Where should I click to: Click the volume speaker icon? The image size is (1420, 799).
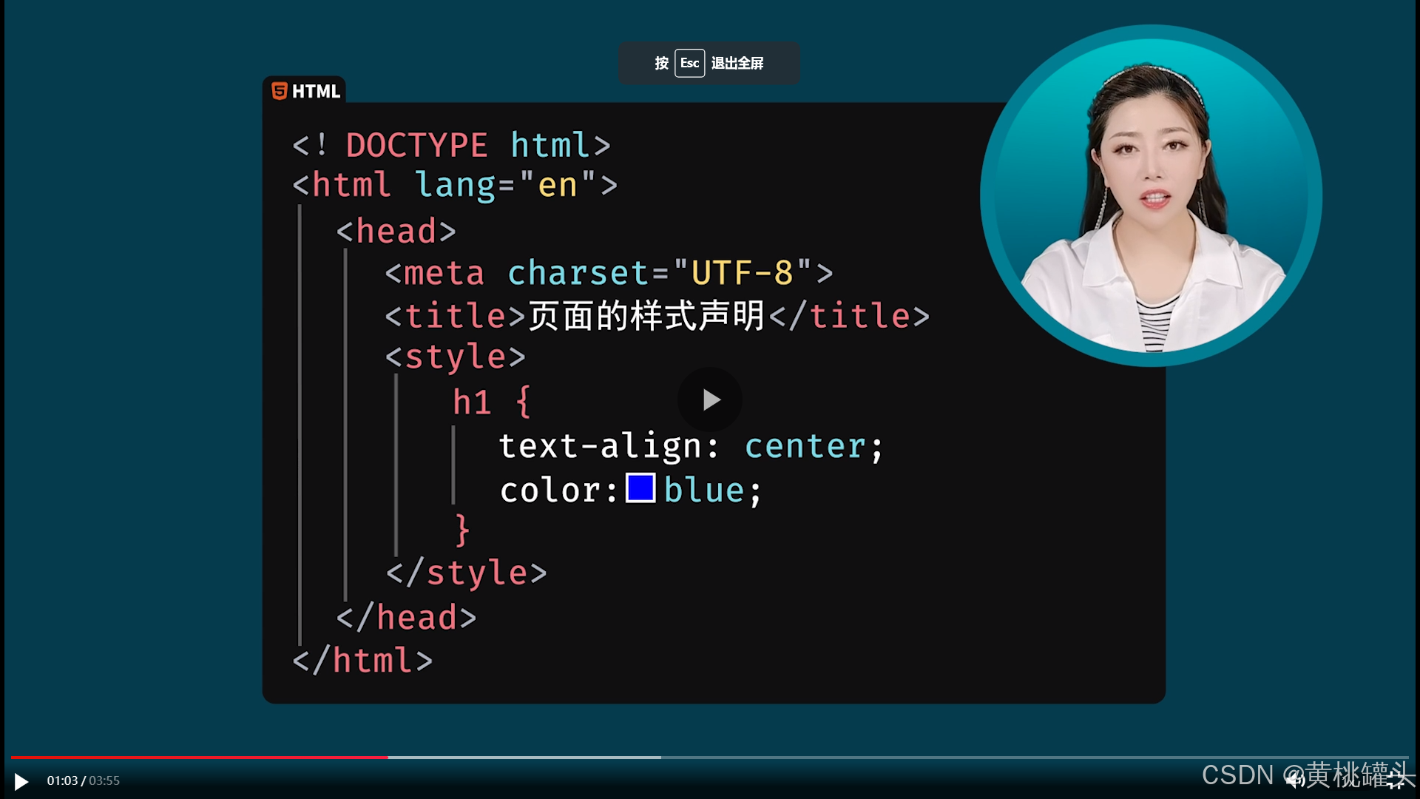point(1294,781)
